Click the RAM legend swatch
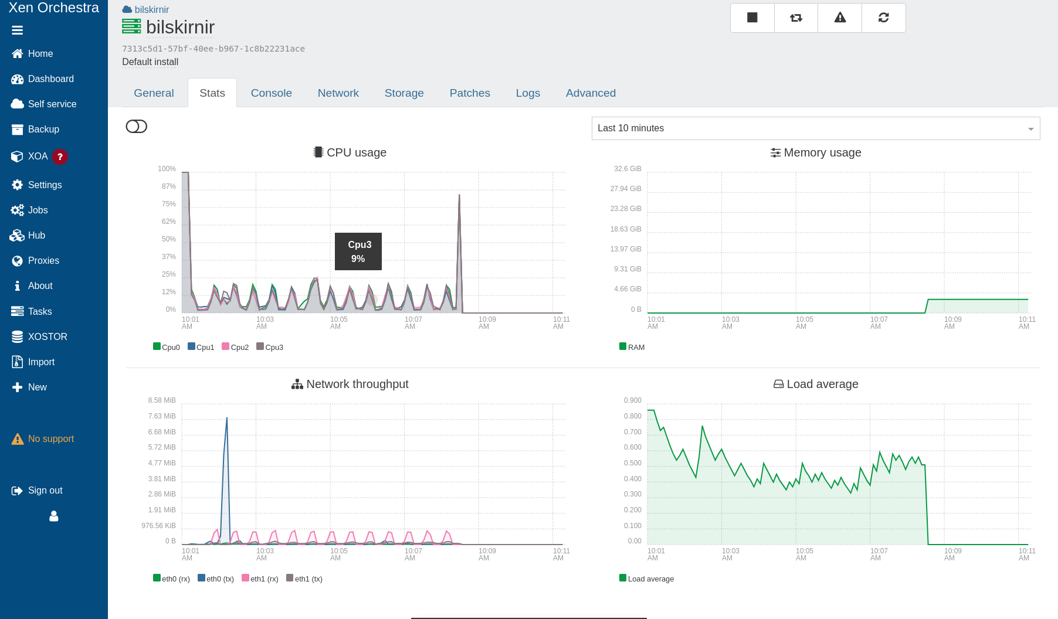The image size is (1058, 619). [x=623, y=346]
